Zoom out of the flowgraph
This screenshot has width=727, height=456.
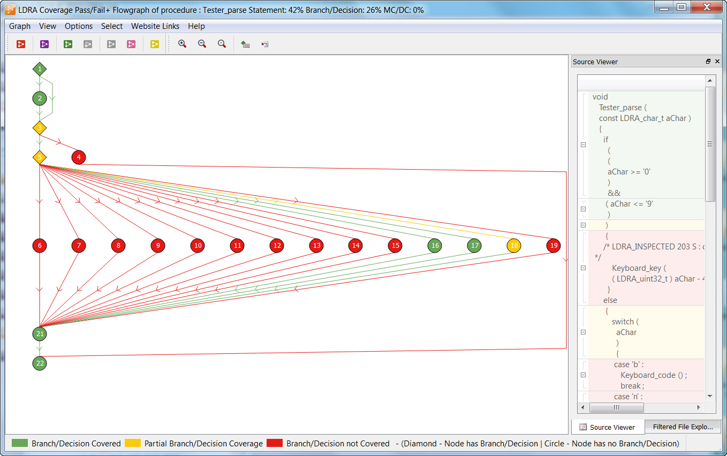tap(202, 44)
